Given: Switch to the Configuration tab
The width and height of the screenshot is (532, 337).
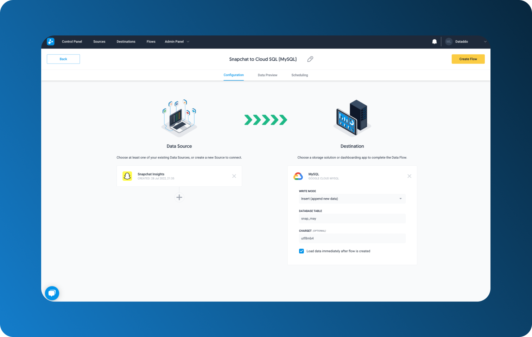Looking at the screenshot, I should 234,75.
